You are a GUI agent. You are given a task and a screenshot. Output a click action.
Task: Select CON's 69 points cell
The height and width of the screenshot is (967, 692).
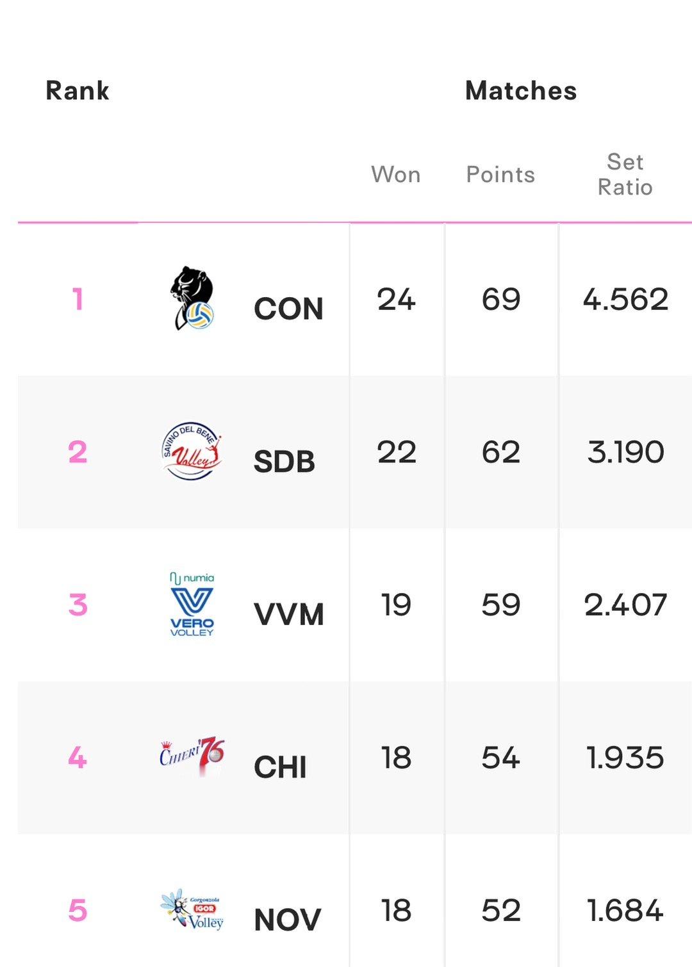(x=501, y=299)
